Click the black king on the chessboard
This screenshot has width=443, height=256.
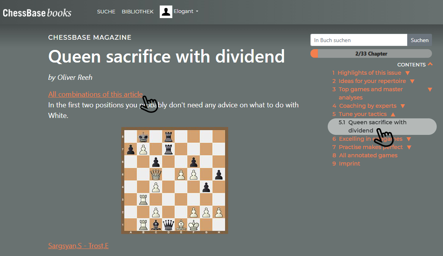tap(143, 137)
